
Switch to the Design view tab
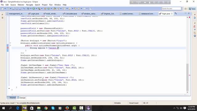pyautogui.click(x=21, y=98)
